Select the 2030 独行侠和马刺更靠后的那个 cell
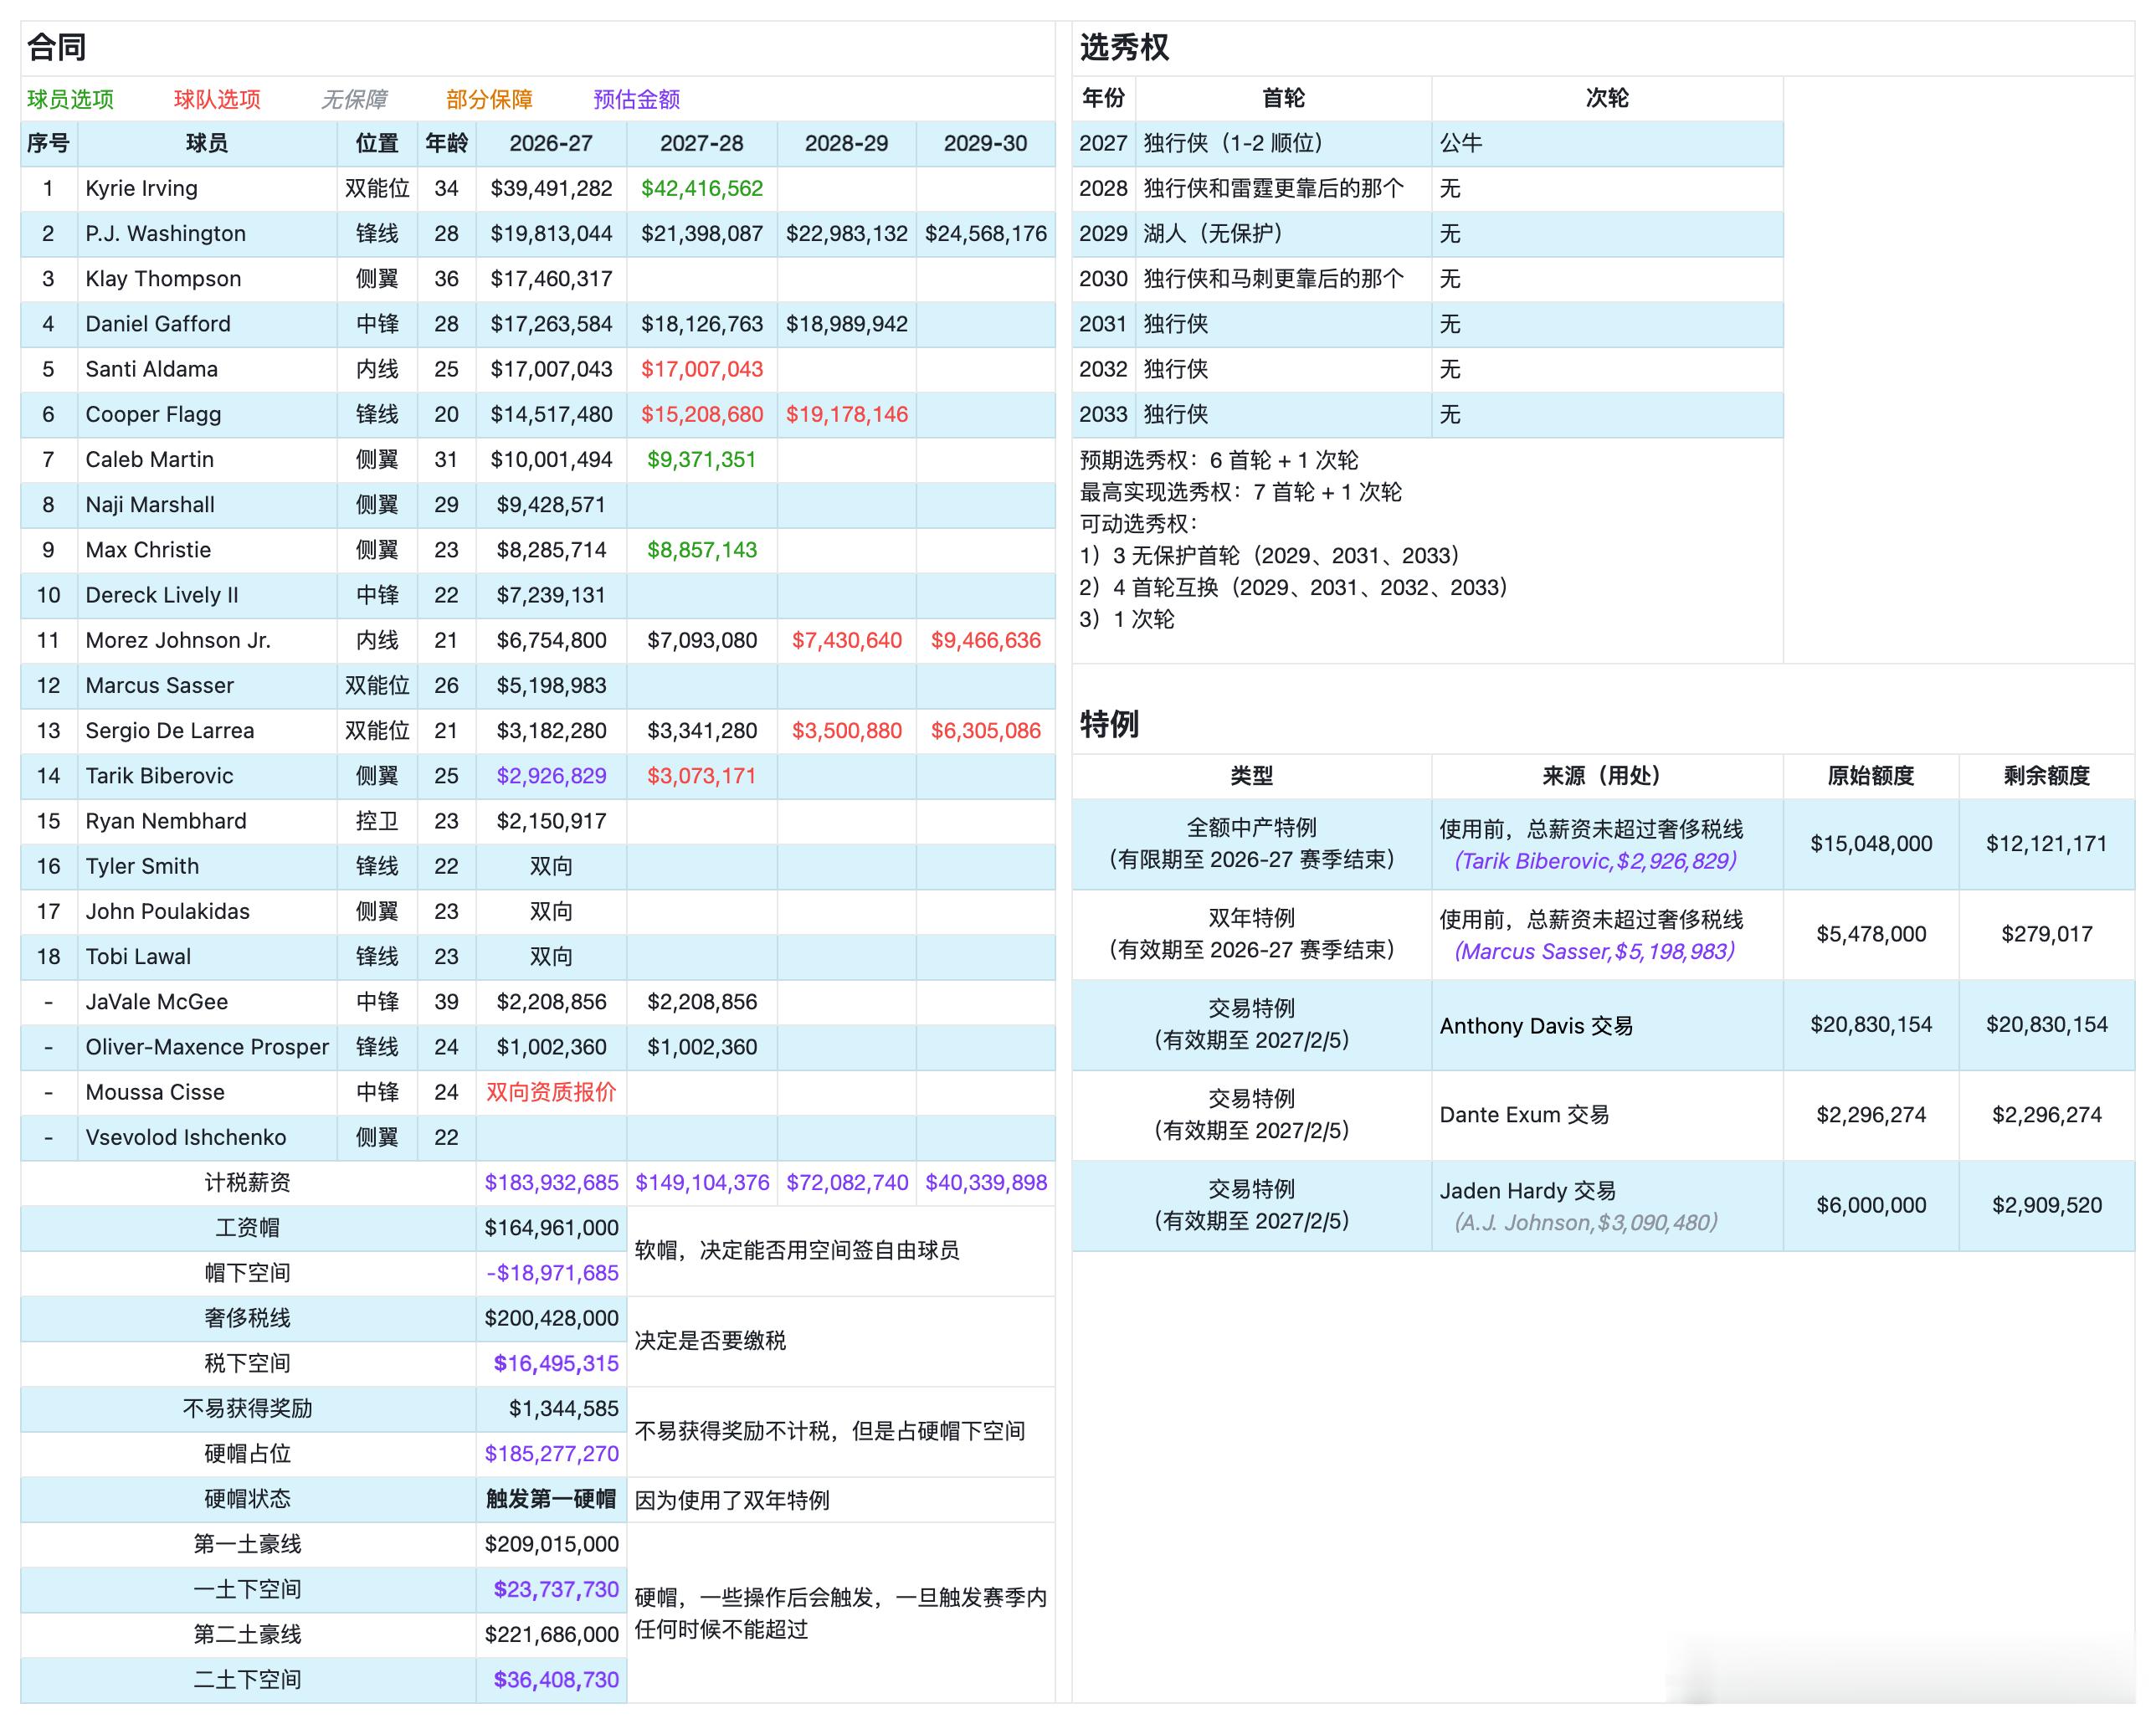The width and height of the screenshot is (2156, 1724). point(1283,278)
